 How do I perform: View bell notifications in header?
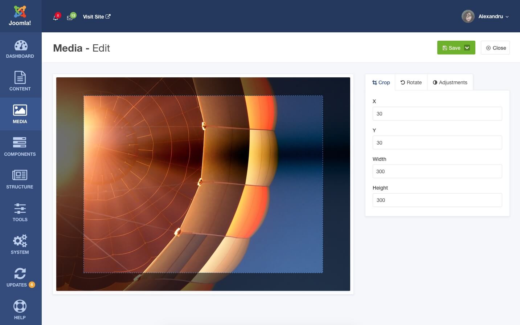point(56,17)
